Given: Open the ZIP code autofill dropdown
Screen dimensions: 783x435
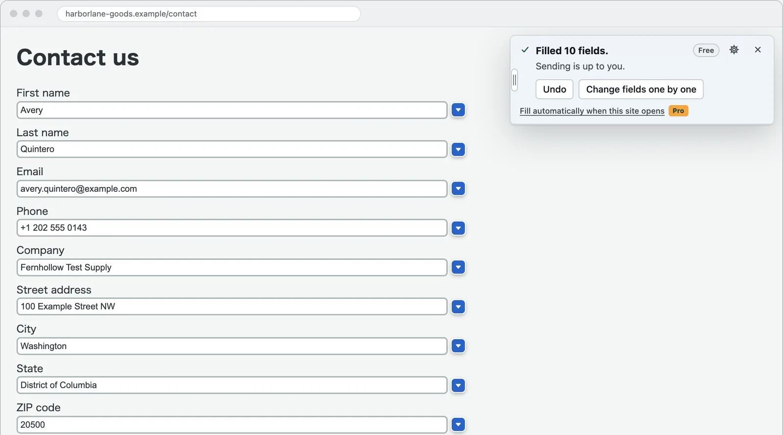Looking at the screenshot, I should 458,425.
